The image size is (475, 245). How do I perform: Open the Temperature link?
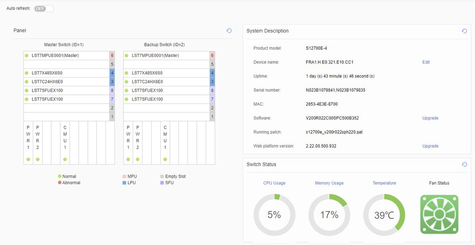point(384,183)
